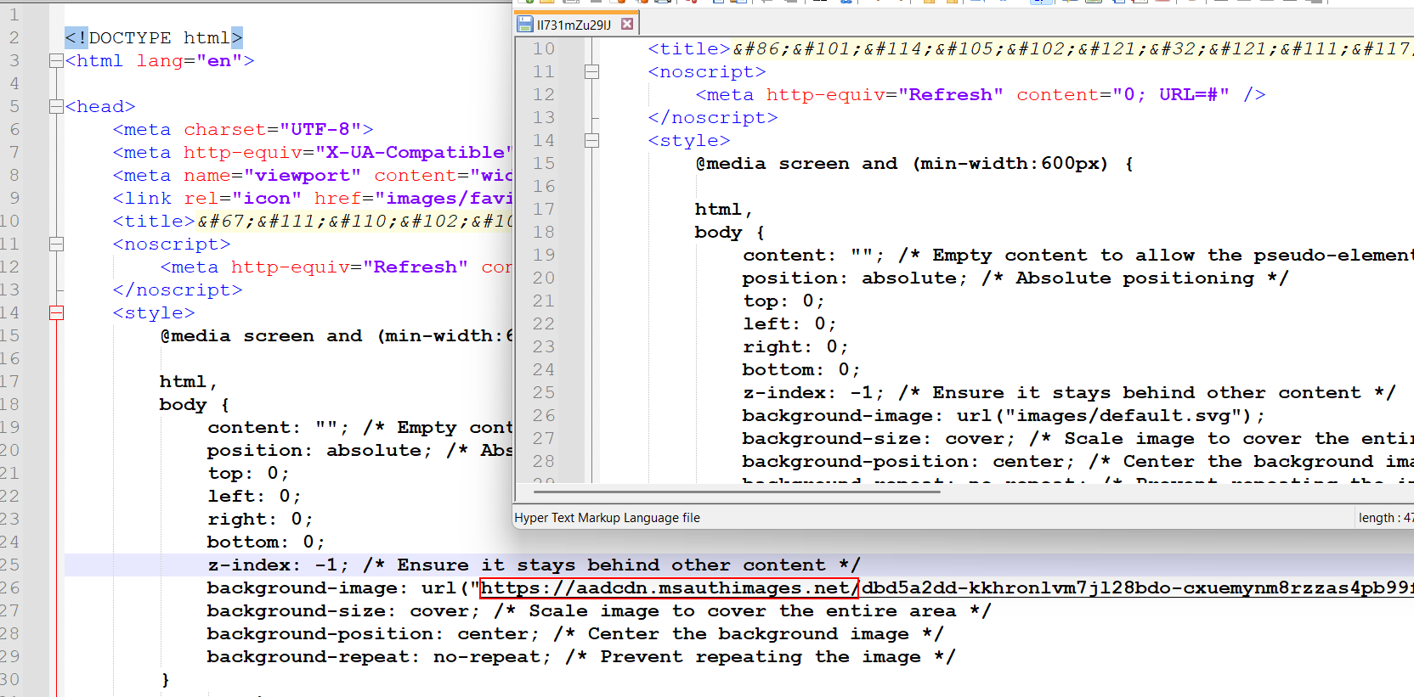Click 'background-repeat: no-repeat' line in back window

[581, 657]
